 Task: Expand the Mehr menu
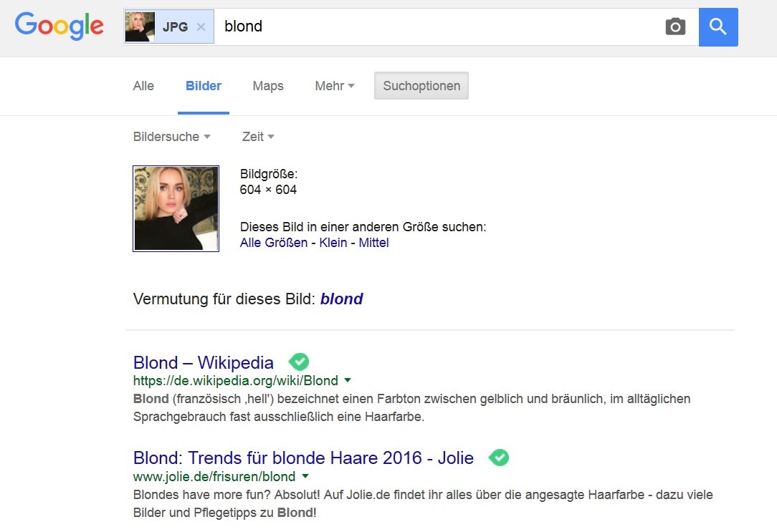click(x=335, y=86)
